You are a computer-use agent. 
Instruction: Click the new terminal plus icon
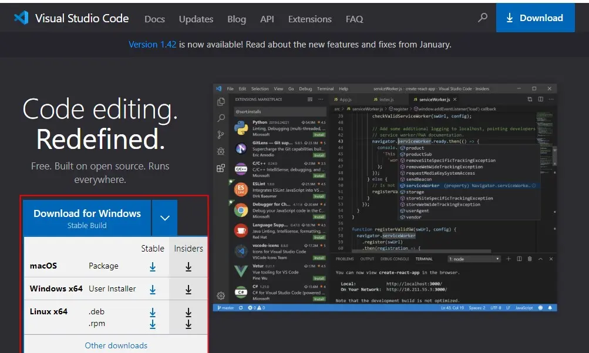click(x=508, y=259)
